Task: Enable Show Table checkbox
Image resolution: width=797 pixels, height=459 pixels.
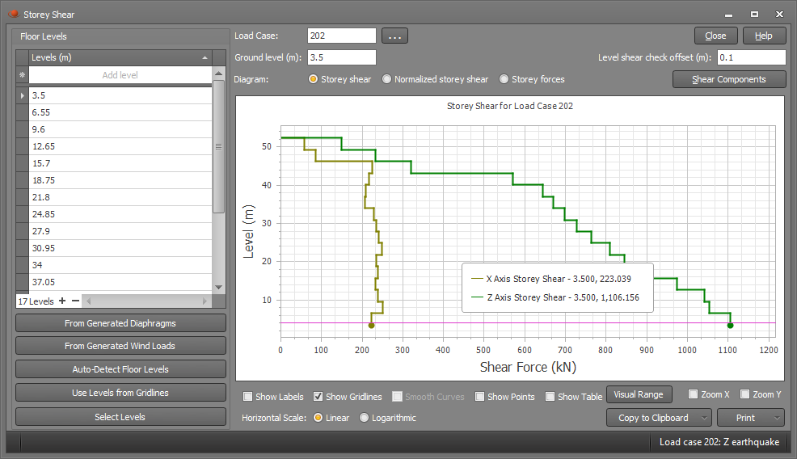Action: 550,397
